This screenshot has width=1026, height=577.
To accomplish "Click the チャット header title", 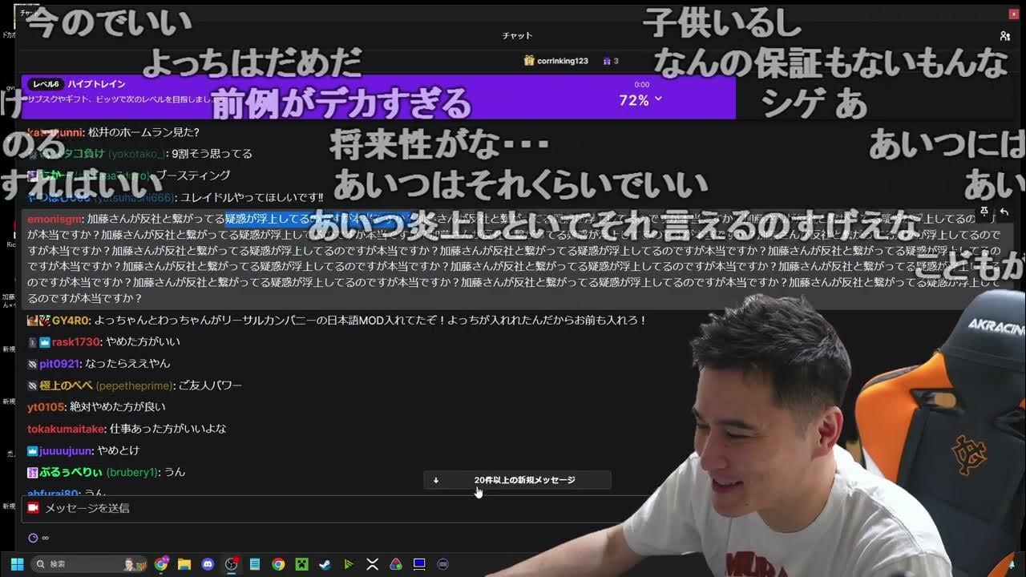I will click(517, 36).
